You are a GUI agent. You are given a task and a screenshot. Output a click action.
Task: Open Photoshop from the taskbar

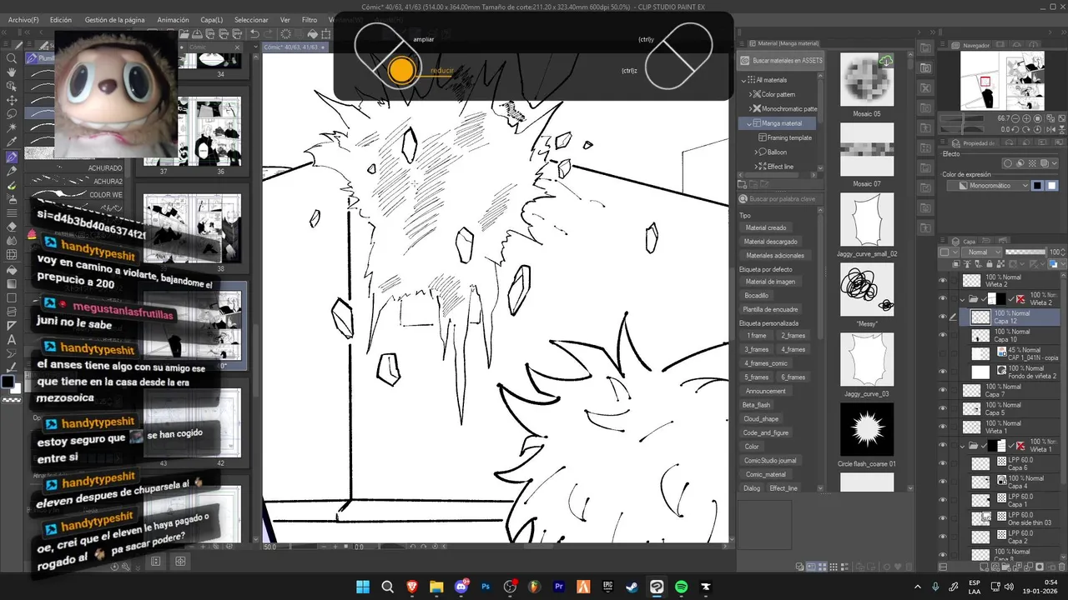tap(485, 587)
